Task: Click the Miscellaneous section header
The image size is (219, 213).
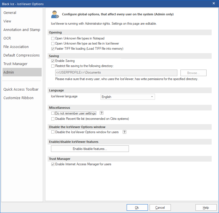Action: click(129, 108)
